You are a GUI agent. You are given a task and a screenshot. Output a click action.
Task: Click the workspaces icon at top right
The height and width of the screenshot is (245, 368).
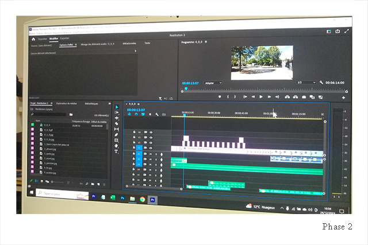pos(328,32)
